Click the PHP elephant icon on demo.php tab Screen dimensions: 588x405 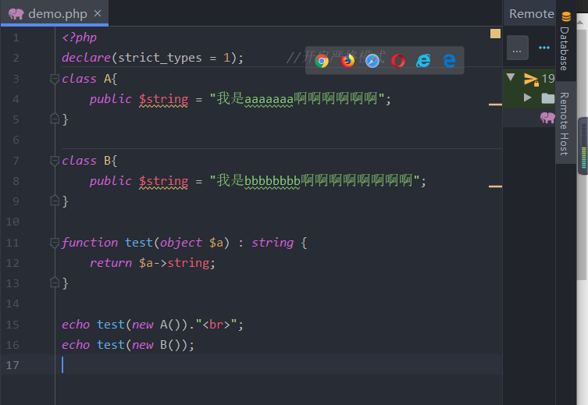pyautogui.click(x=16, y=14)
